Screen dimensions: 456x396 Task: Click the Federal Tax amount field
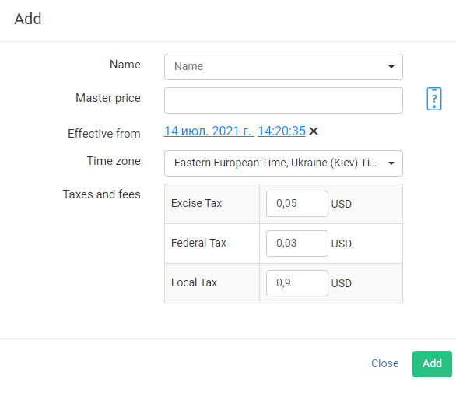click(x=297, y=244)
